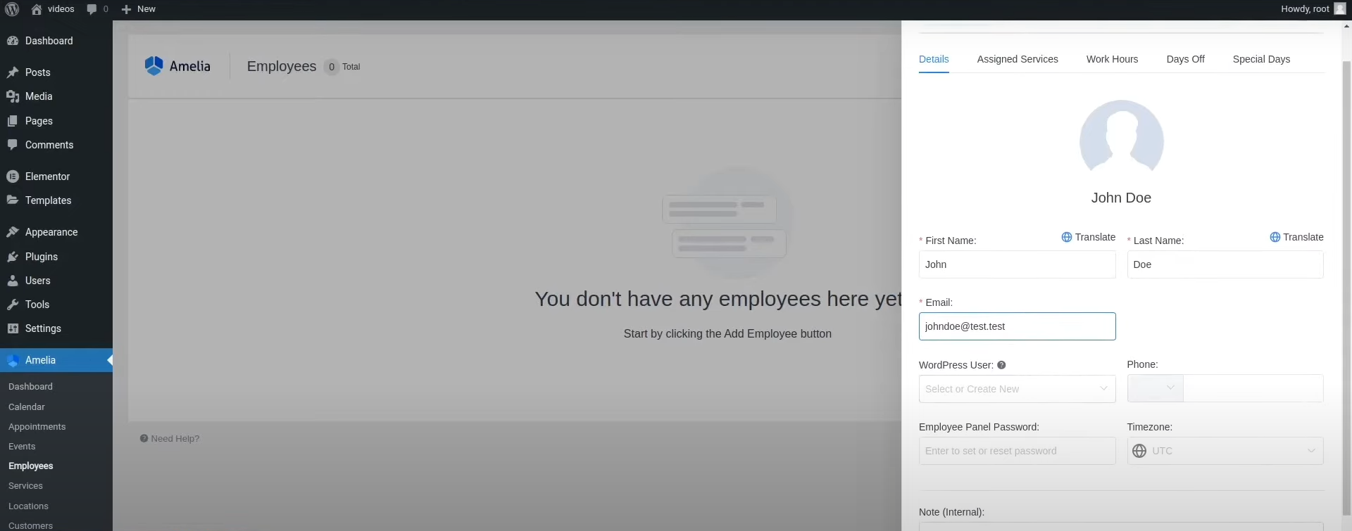Viewport: 1352px width, 531px height.
Task: Click the Amelia logo icon in header
Action: point(154,66)
